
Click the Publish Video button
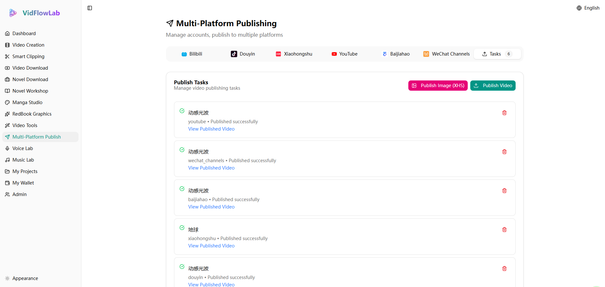pos(493,86)
